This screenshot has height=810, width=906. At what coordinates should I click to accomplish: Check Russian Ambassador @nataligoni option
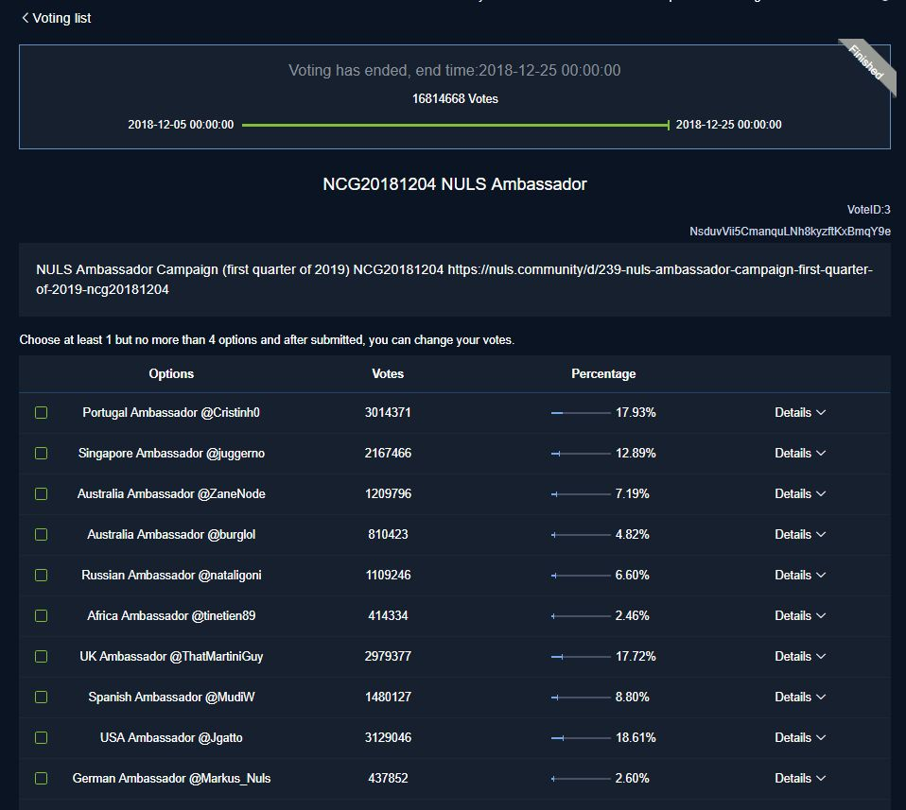[41, 575]
